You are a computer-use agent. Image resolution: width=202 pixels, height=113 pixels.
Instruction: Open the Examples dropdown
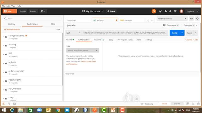[x=190, y=25]
